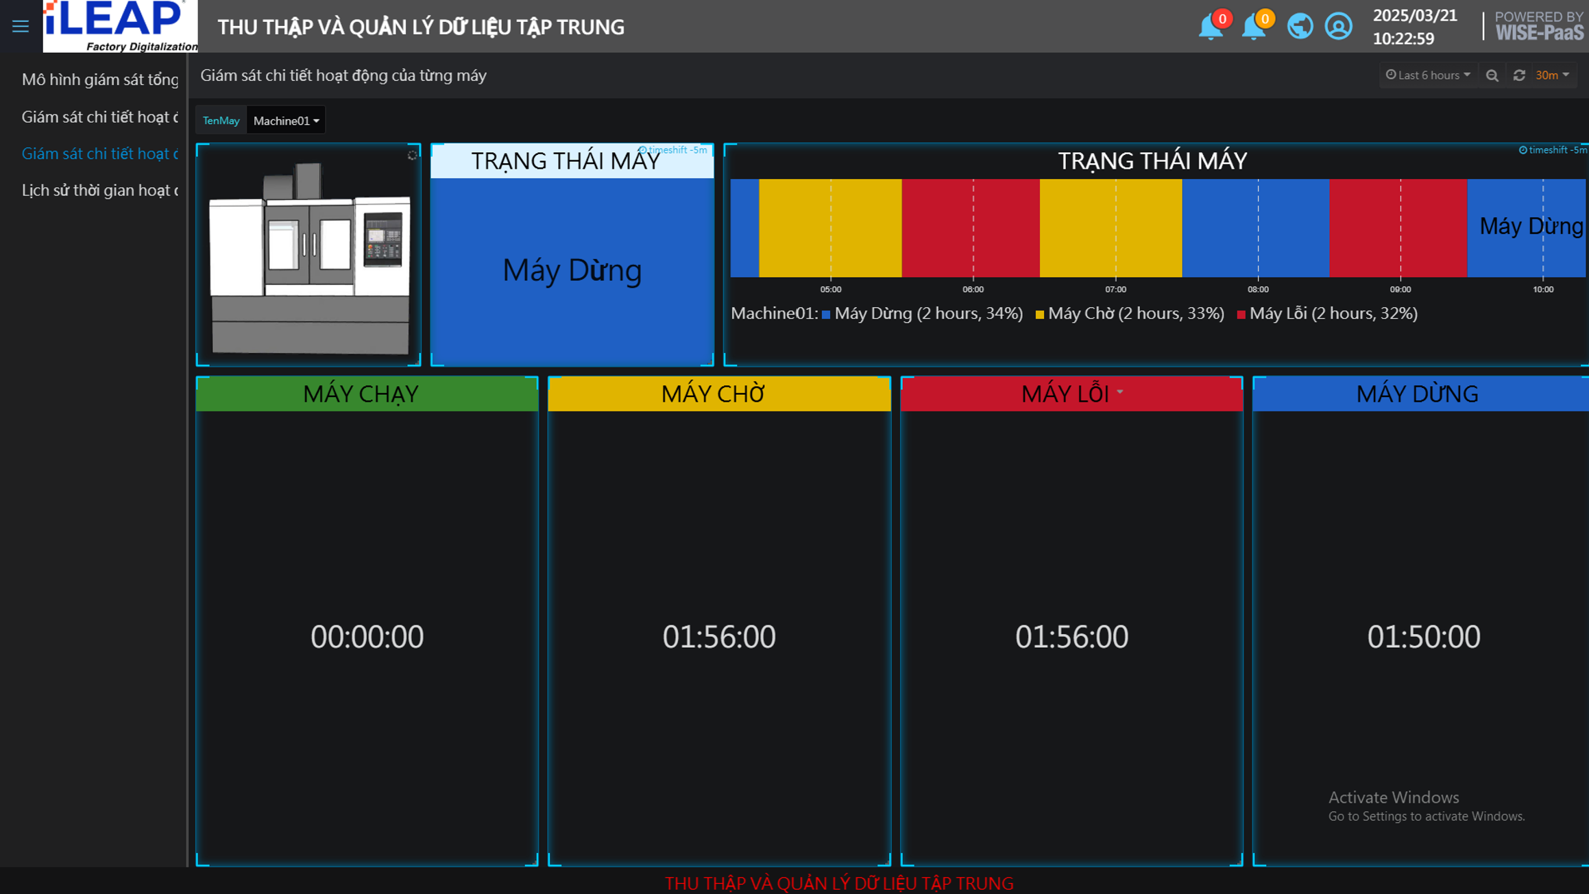Click the red-badge notification bell
This screenshot has height=894, width=1589.
click(1210, 27)
